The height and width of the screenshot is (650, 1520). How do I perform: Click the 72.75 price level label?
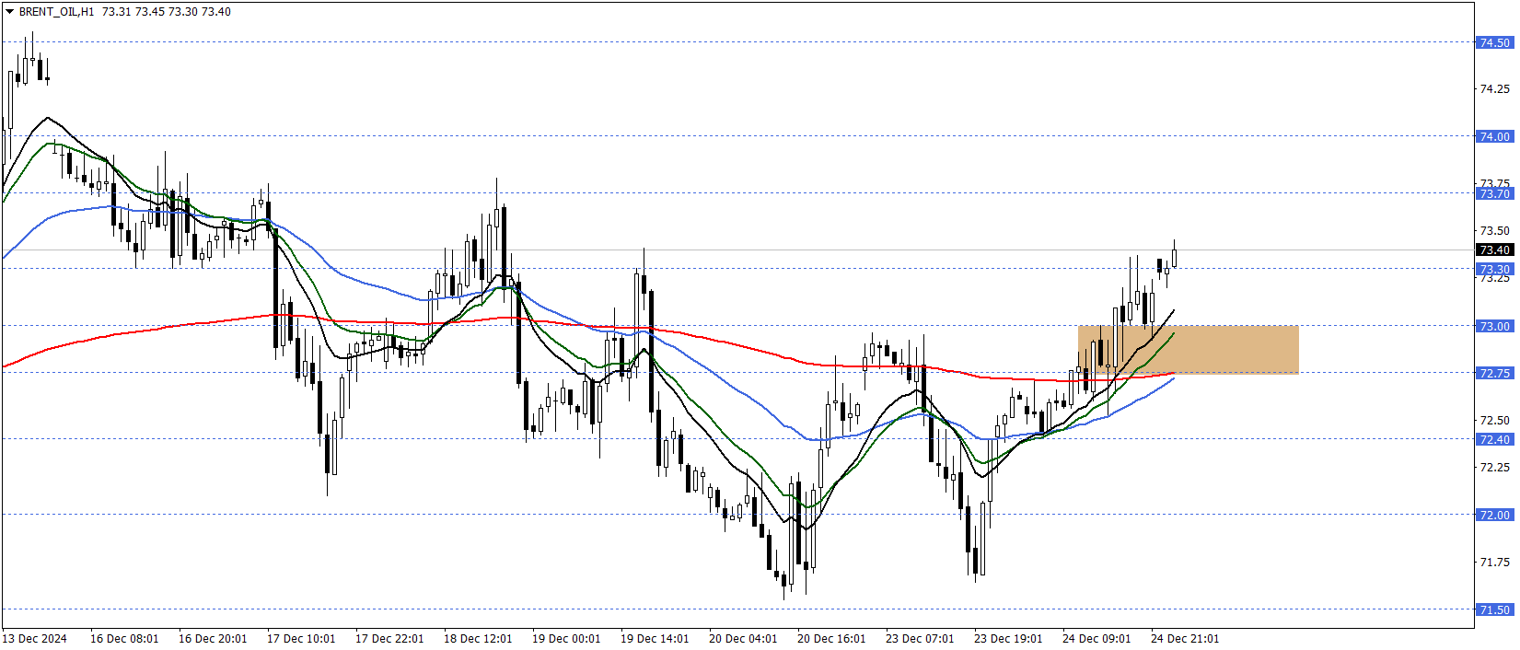pyautogui.click(x=1494, y=373)
